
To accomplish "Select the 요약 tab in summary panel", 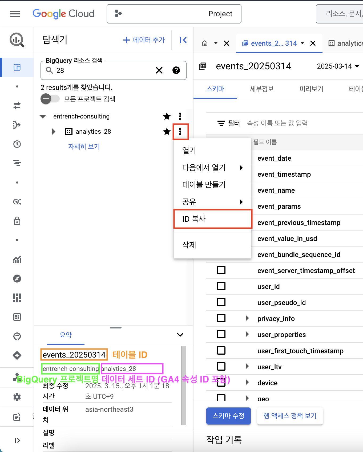I will 66,335.
